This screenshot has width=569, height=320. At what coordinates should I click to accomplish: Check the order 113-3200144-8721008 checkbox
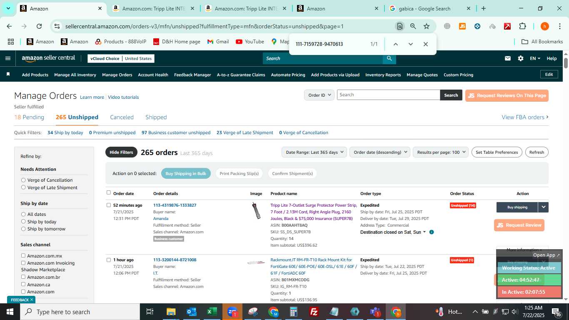(109, 260)
